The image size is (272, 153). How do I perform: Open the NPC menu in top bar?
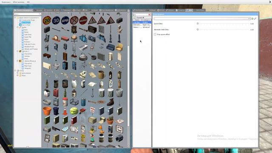28,2
